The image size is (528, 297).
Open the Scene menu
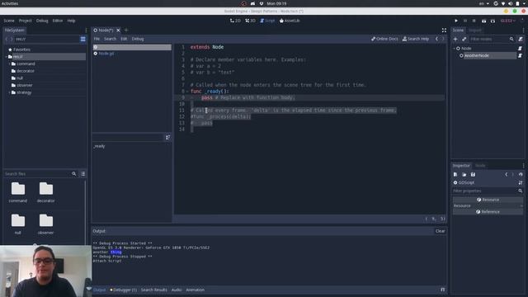[x=9, y=21]
